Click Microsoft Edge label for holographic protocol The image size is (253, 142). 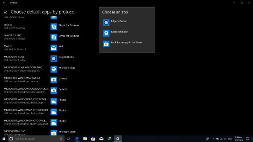(67, 68)
